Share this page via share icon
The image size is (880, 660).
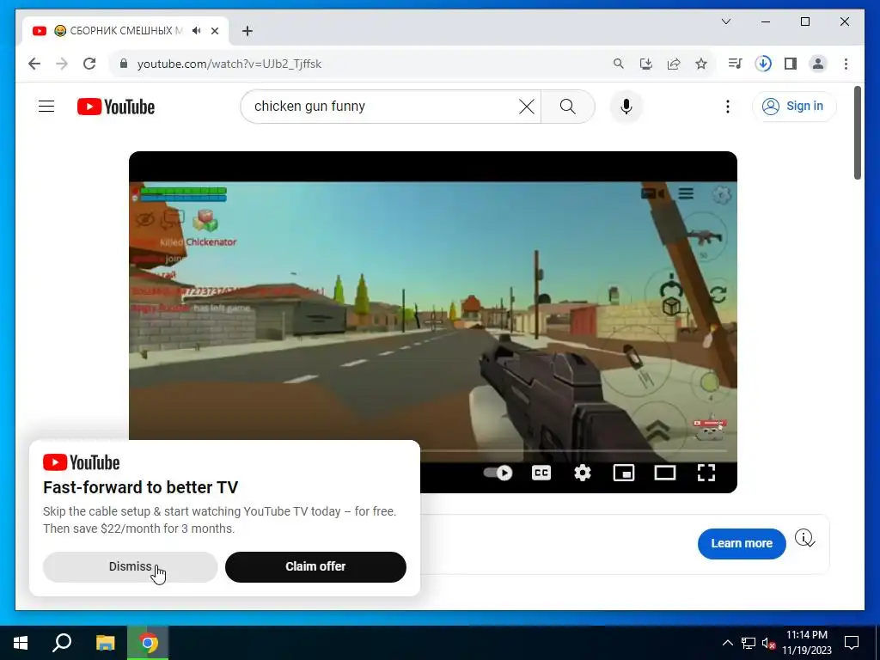(674, 64)
